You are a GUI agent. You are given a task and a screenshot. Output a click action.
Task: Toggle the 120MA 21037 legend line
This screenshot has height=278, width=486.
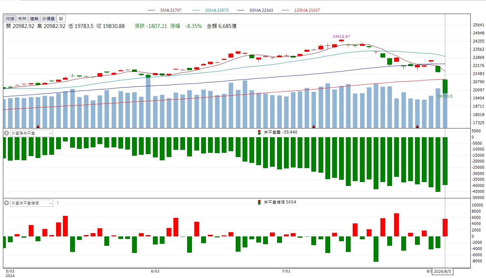tap(301, 10)
